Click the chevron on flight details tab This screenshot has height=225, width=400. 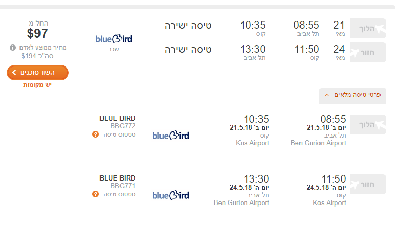[327, 95]
